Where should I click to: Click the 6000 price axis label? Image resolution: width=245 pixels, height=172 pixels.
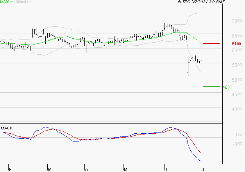[x=237, y=50]
